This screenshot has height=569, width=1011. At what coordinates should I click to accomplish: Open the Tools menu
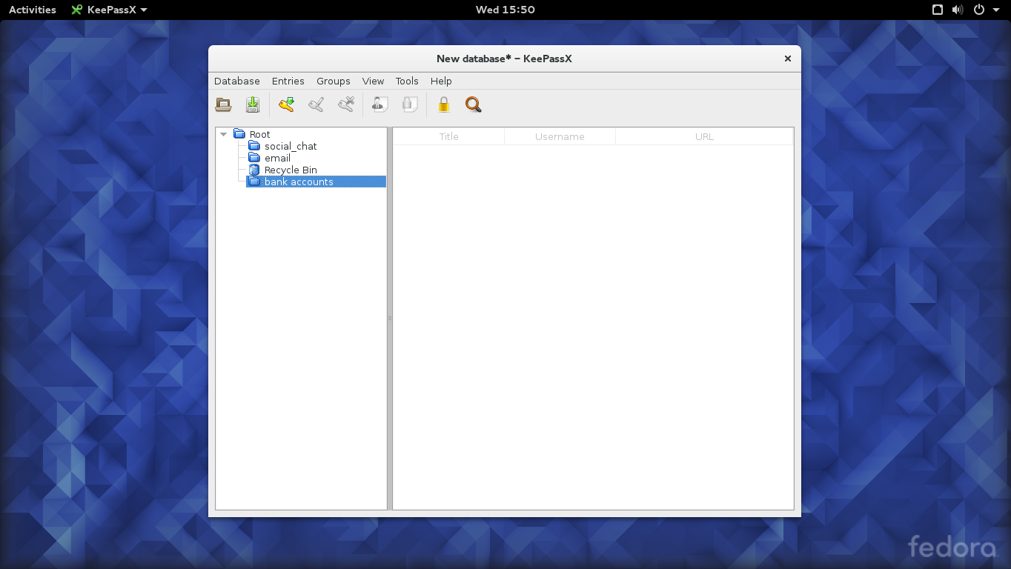click(x=407, y=81)
